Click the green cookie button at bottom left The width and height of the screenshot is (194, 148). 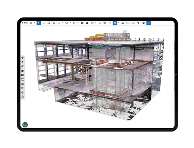tap(25, 125)
